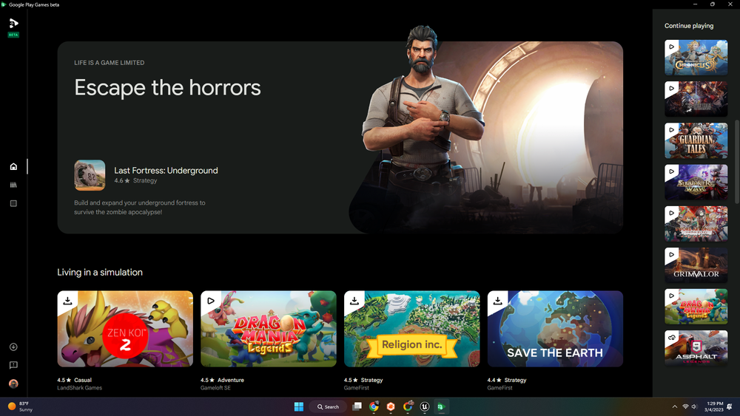Image resolution: width=740 pixels, height=416 pixels.
Task: Expand the system tray hidden icons chevron
Action: (674, 406)
